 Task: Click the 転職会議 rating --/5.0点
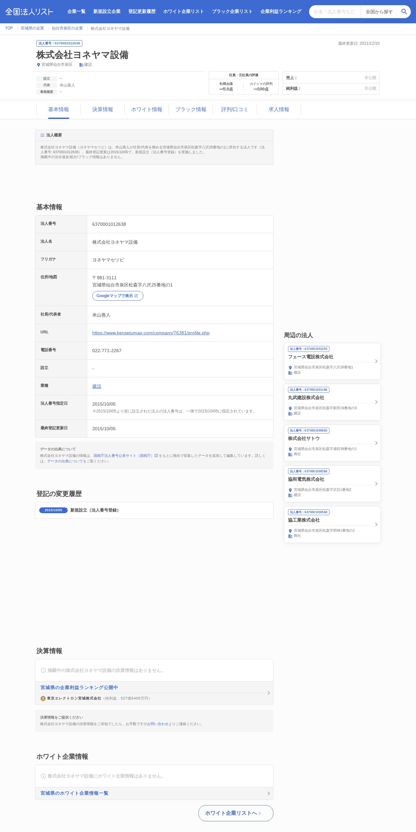(x=226, y=89)
